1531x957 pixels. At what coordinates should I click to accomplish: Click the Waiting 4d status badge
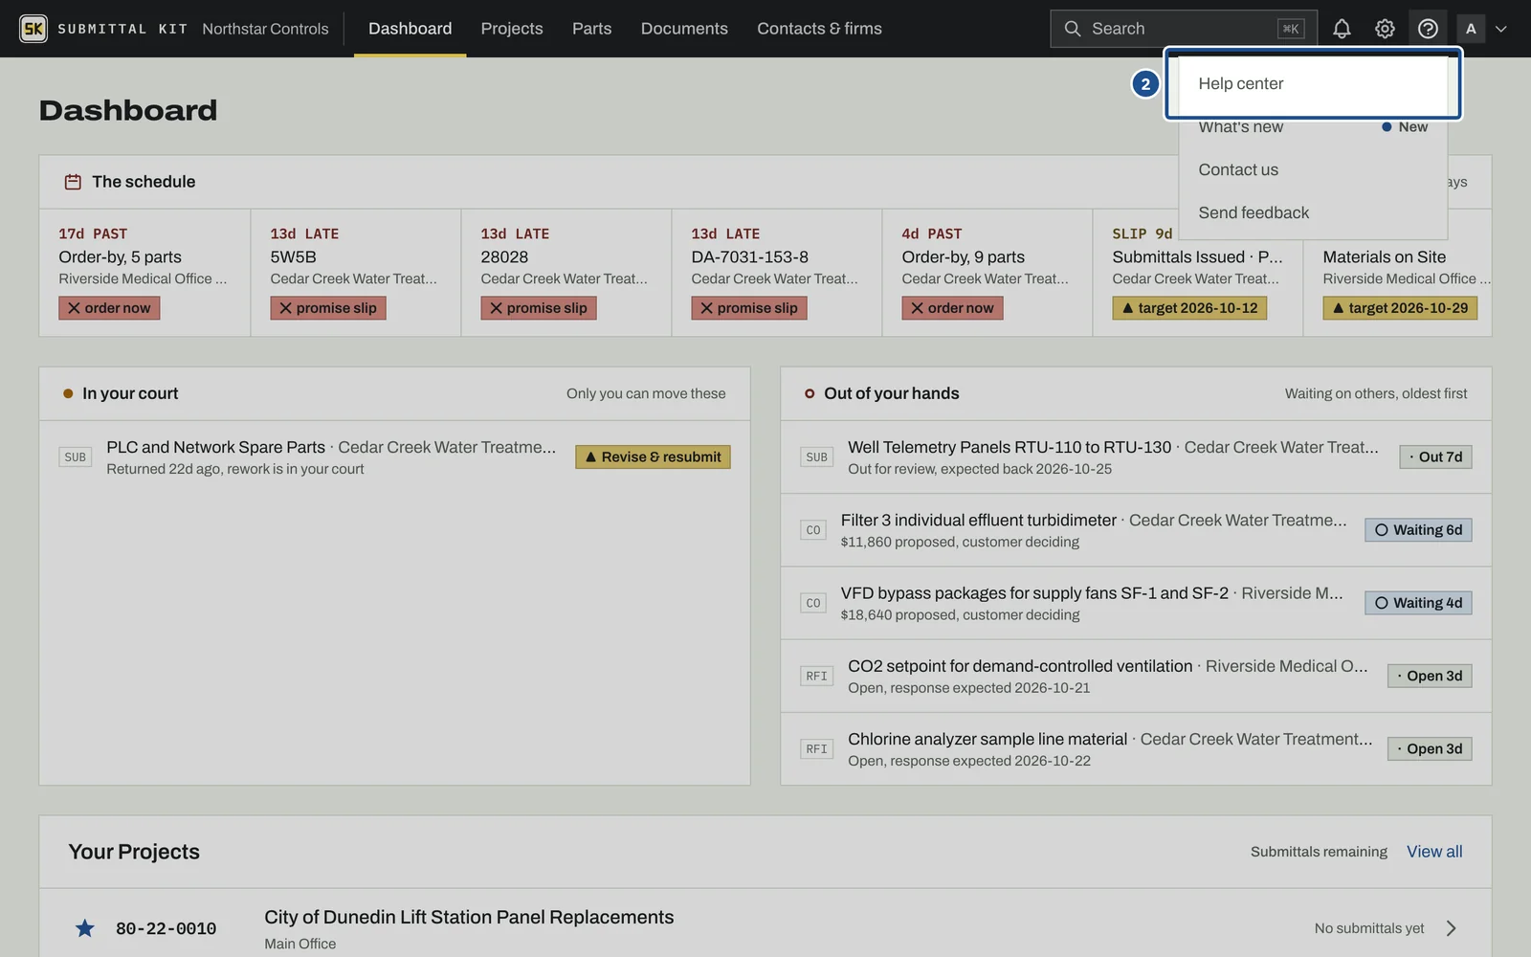coord(1418,603)
